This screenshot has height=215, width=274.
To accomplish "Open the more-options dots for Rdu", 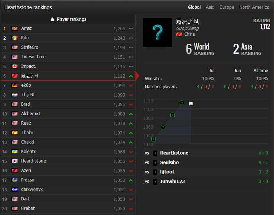I will [x=131, y=38].
